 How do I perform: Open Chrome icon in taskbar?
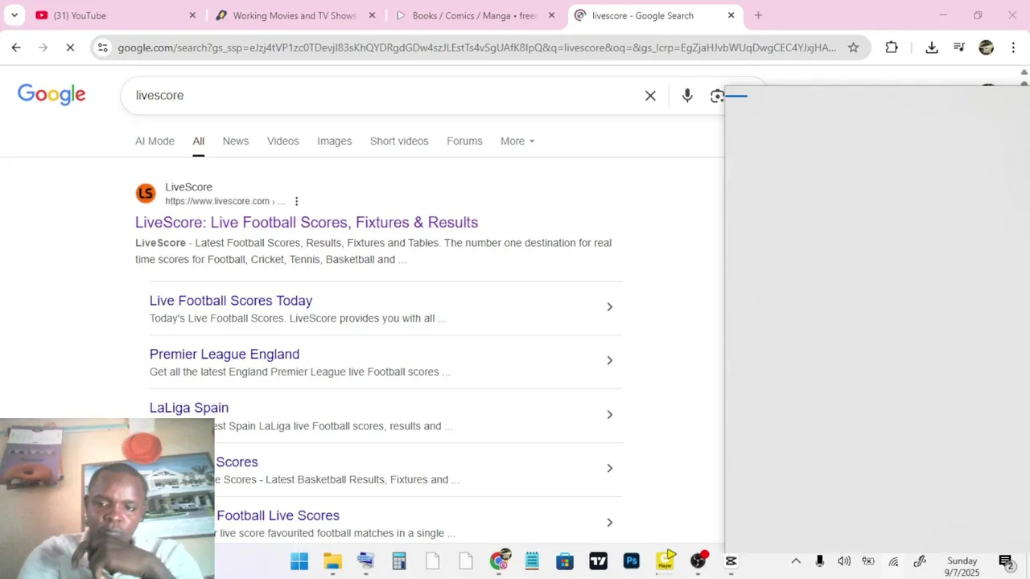tap(500, 561)
